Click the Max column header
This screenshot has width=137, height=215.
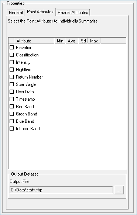pos(94,41)
